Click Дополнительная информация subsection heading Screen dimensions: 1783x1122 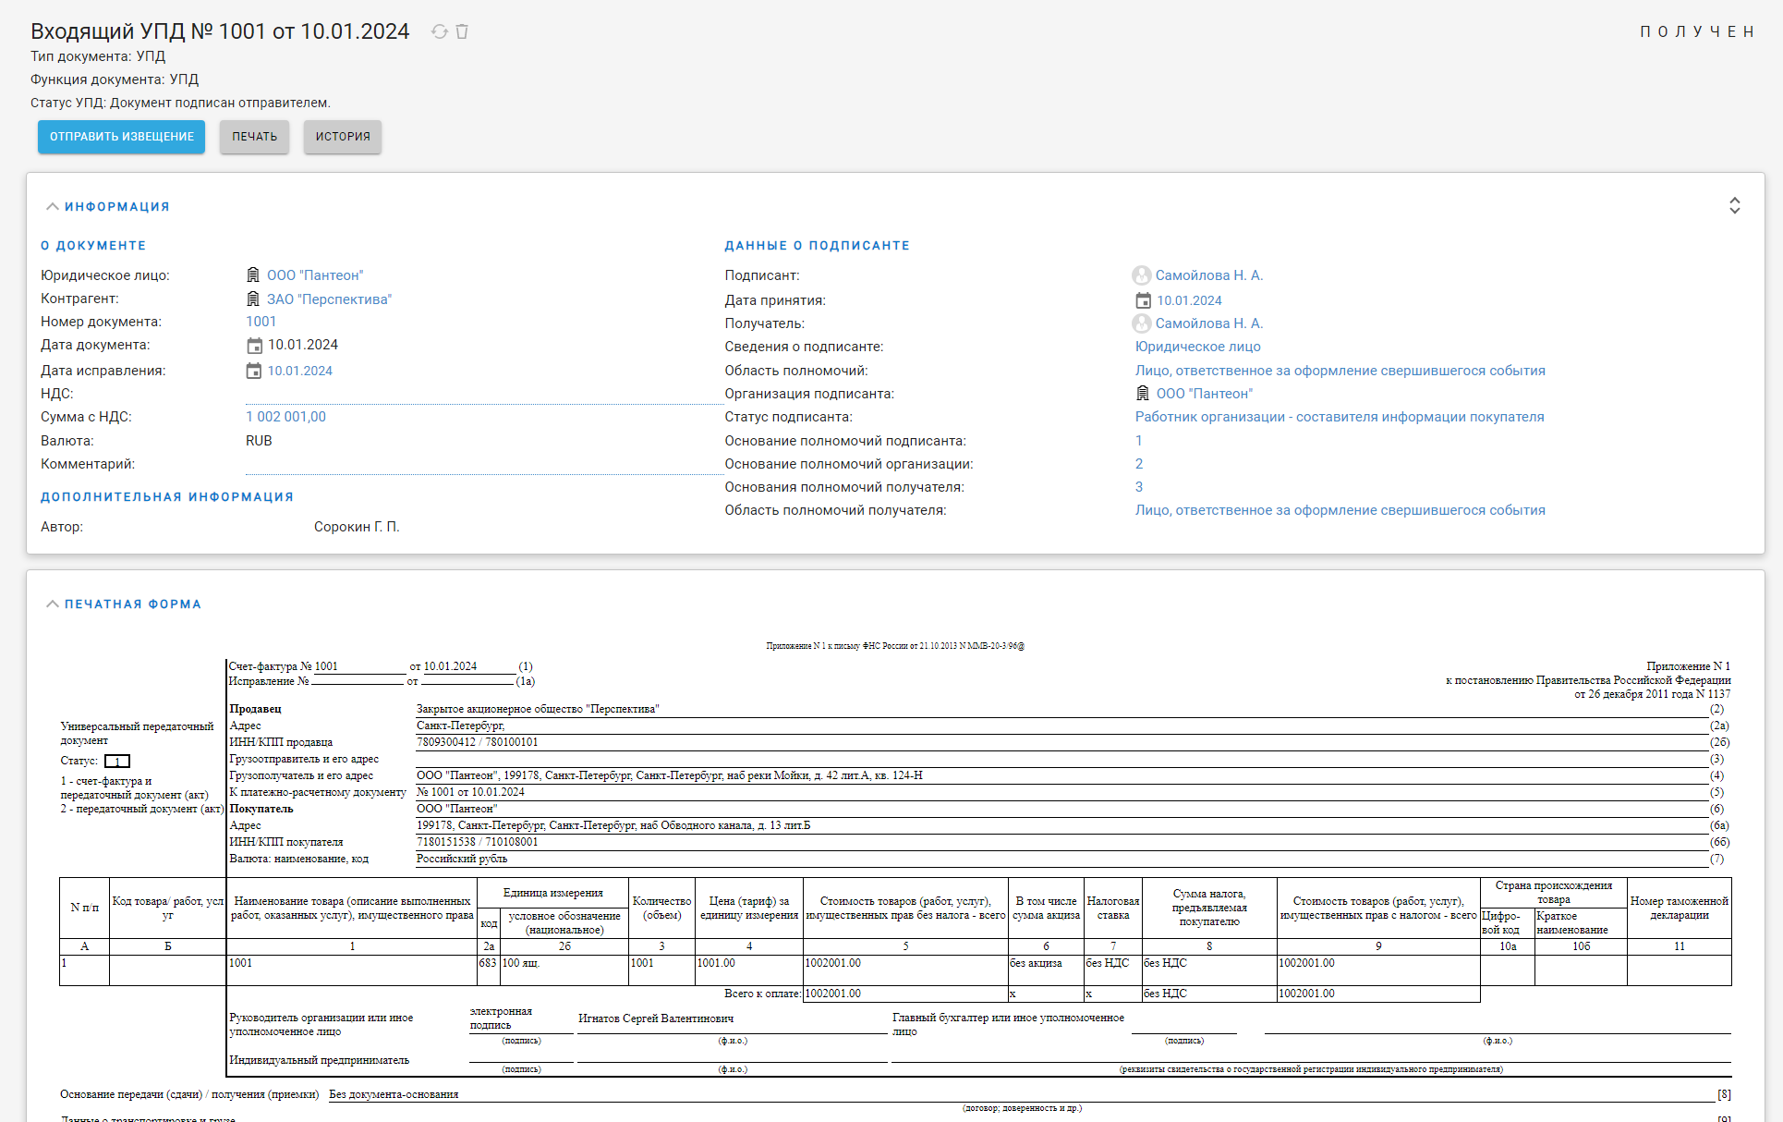(167, 497)
